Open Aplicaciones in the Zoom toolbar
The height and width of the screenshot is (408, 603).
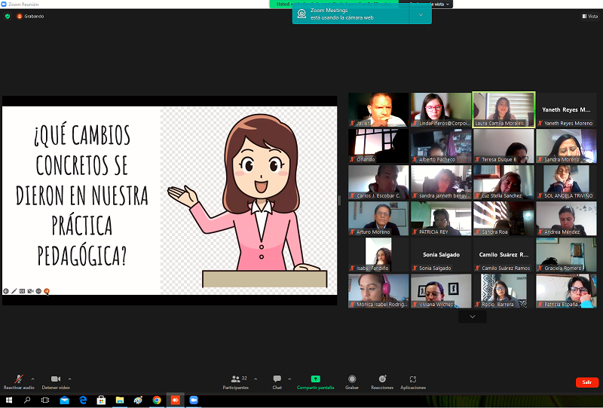[412, 379]
